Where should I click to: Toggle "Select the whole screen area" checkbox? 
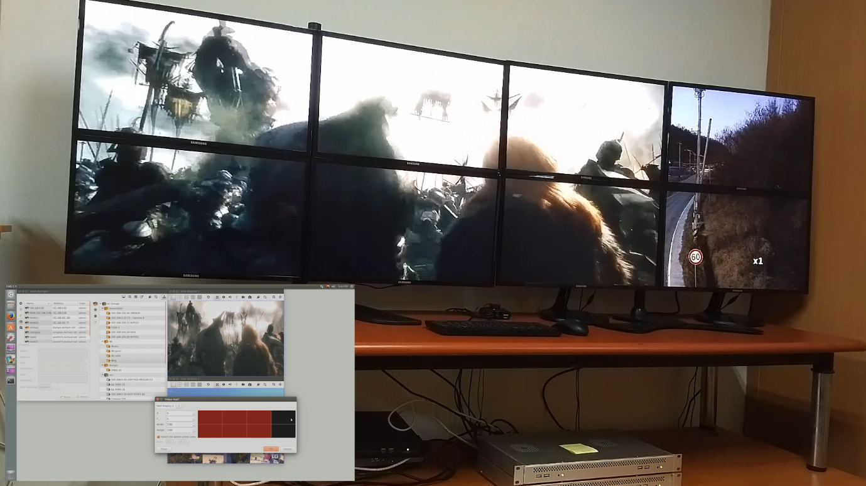158,436
